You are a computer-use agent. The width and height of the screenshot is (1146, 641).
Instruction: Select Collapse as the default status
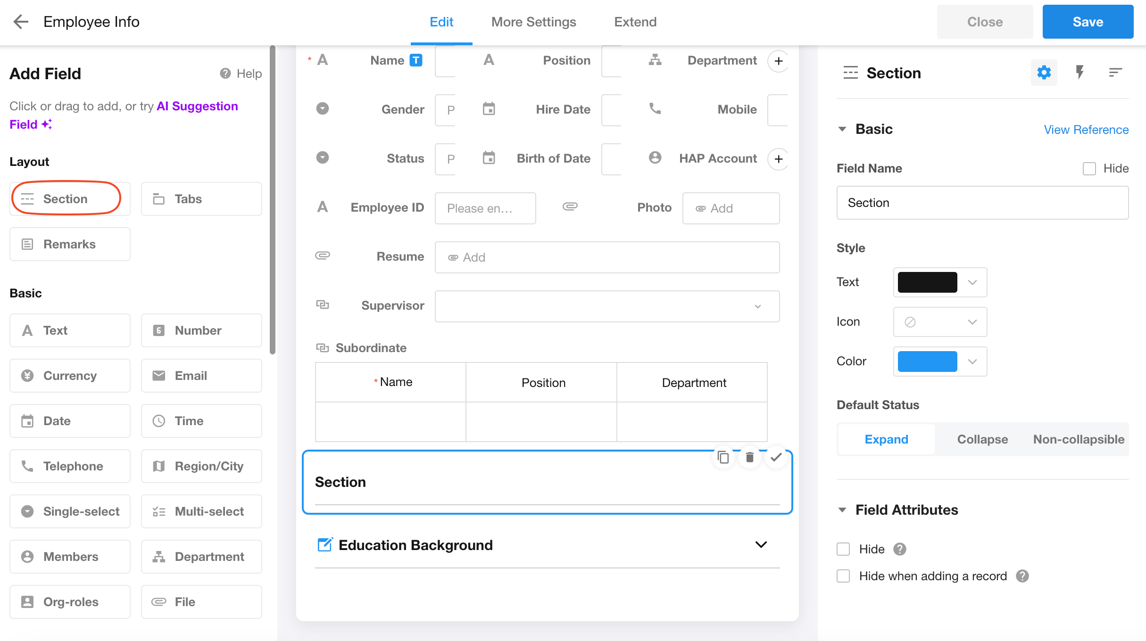tap(982, 439)
